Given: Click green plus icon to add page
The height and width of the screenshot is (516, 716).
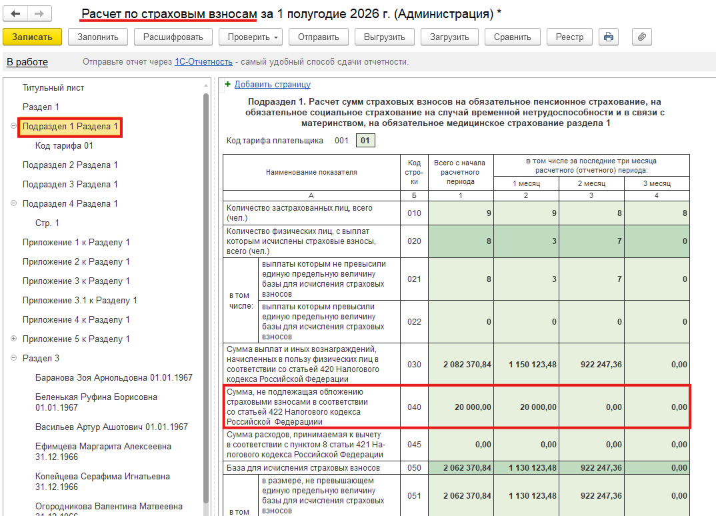Looking at the screenshot, I should pos(227,84).
